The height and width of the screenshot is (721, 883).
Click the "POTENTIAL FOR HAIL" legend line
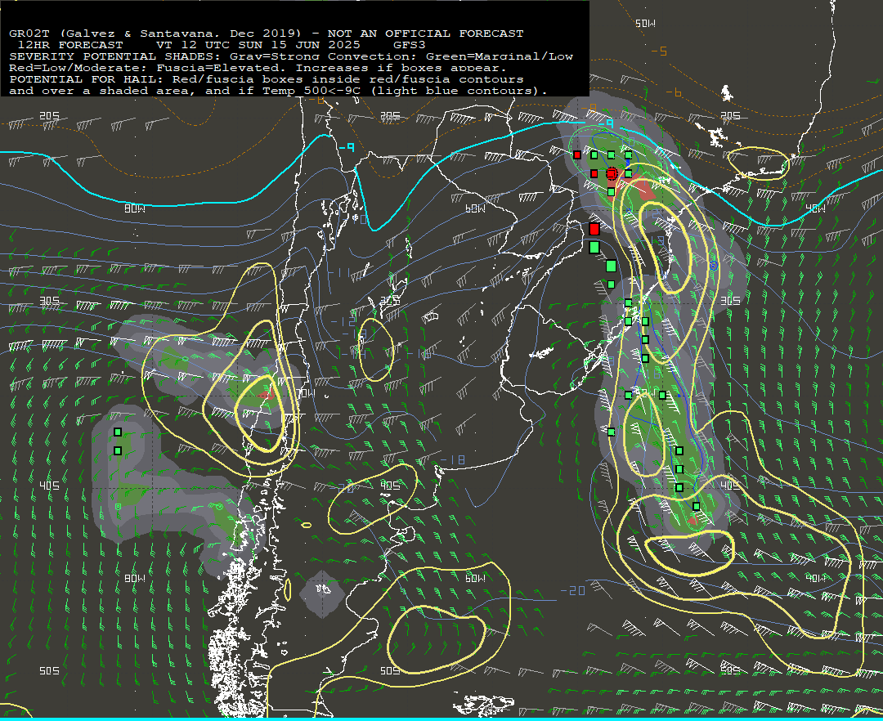[267, 78]
